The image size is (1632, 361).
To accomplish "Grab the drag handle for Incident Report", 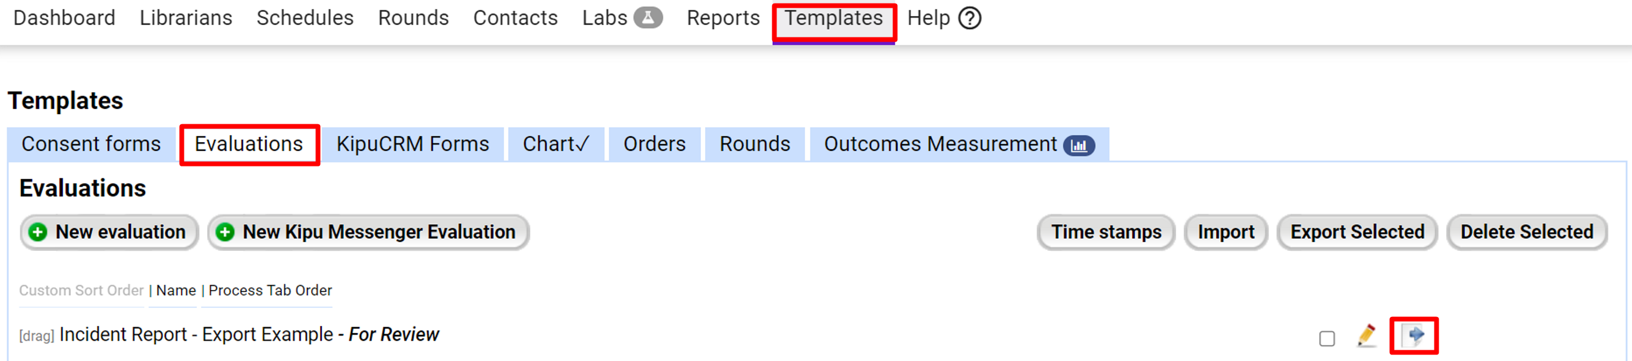I will coord(37,335).
